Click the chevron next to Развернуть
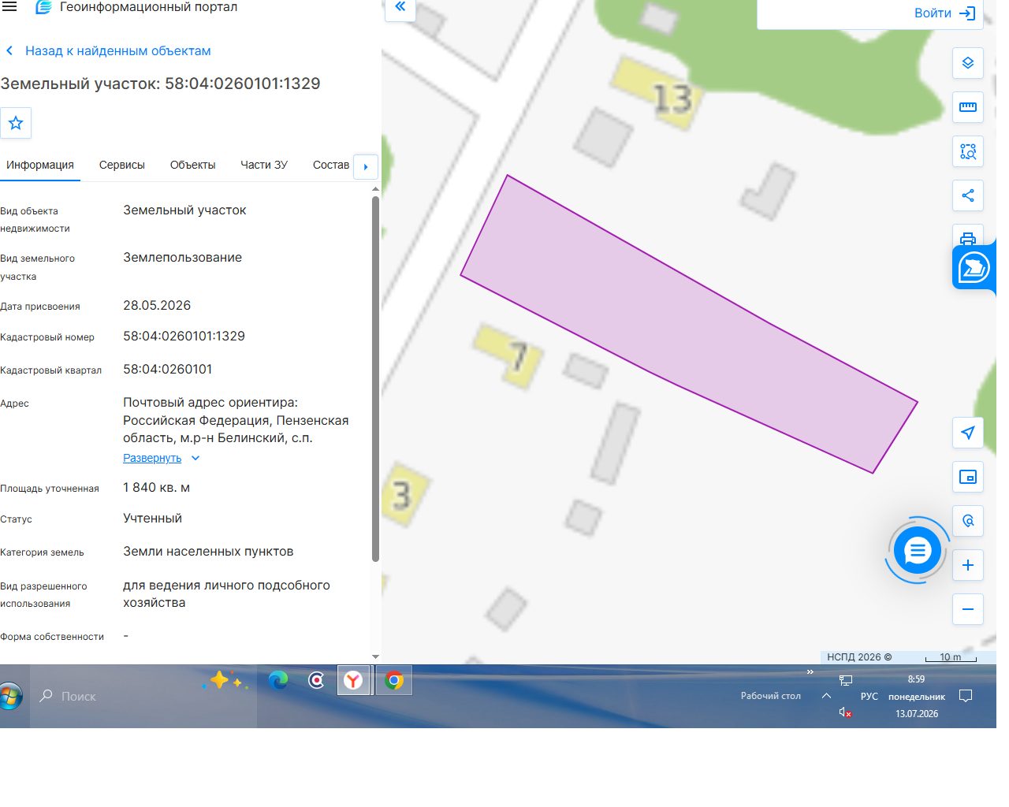The height and width of the screenshot is (807, 1009). 195,458
